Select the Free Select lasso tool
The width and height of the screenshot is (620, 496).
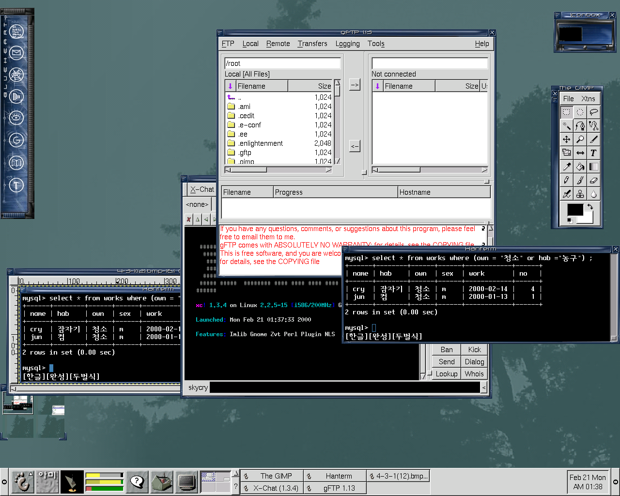click(593, 112)
